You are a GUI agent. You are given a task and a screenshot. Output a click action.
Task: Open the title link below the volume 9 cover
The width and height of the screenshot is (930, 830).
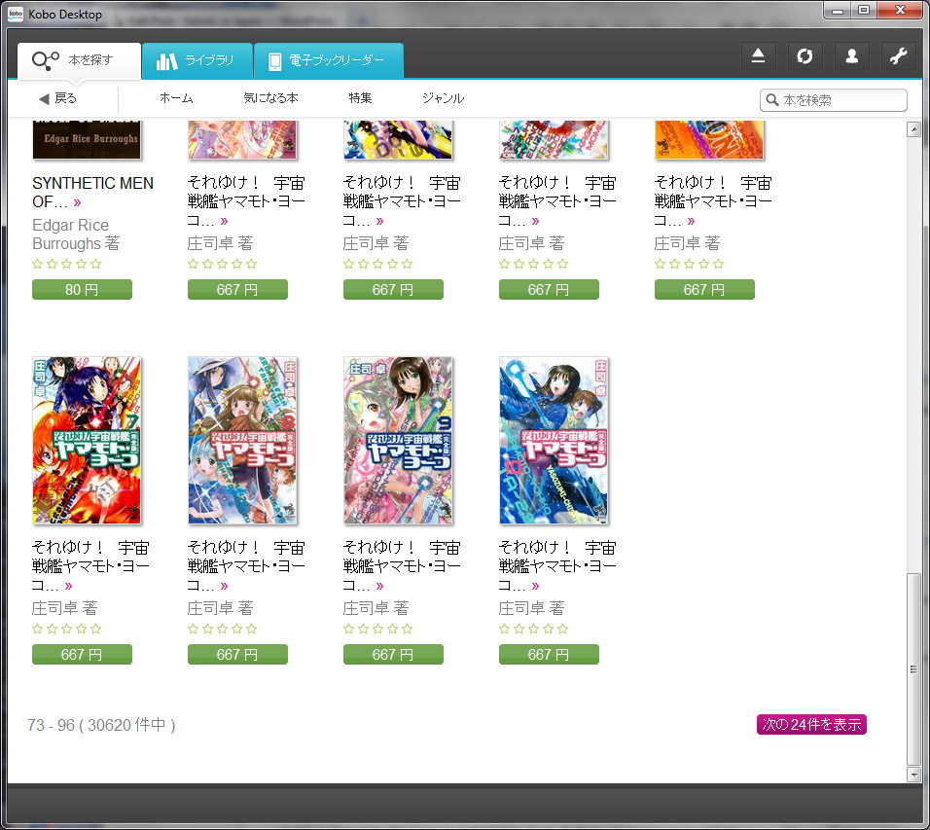pos(402,566)
